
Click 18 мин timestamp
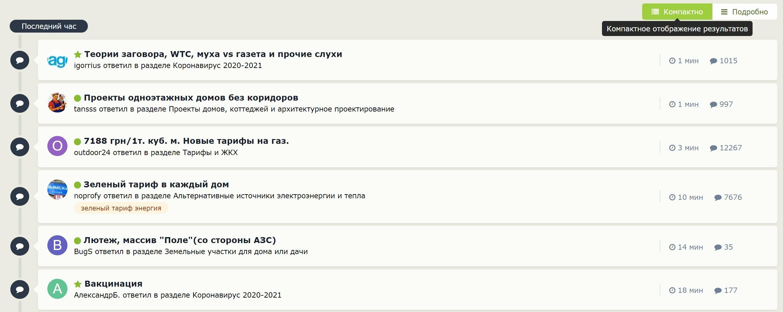686,290
